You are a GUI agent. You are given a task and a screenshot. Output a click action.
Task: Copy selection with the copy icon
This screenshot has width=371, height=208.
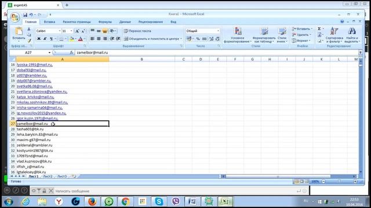(29, 35)
